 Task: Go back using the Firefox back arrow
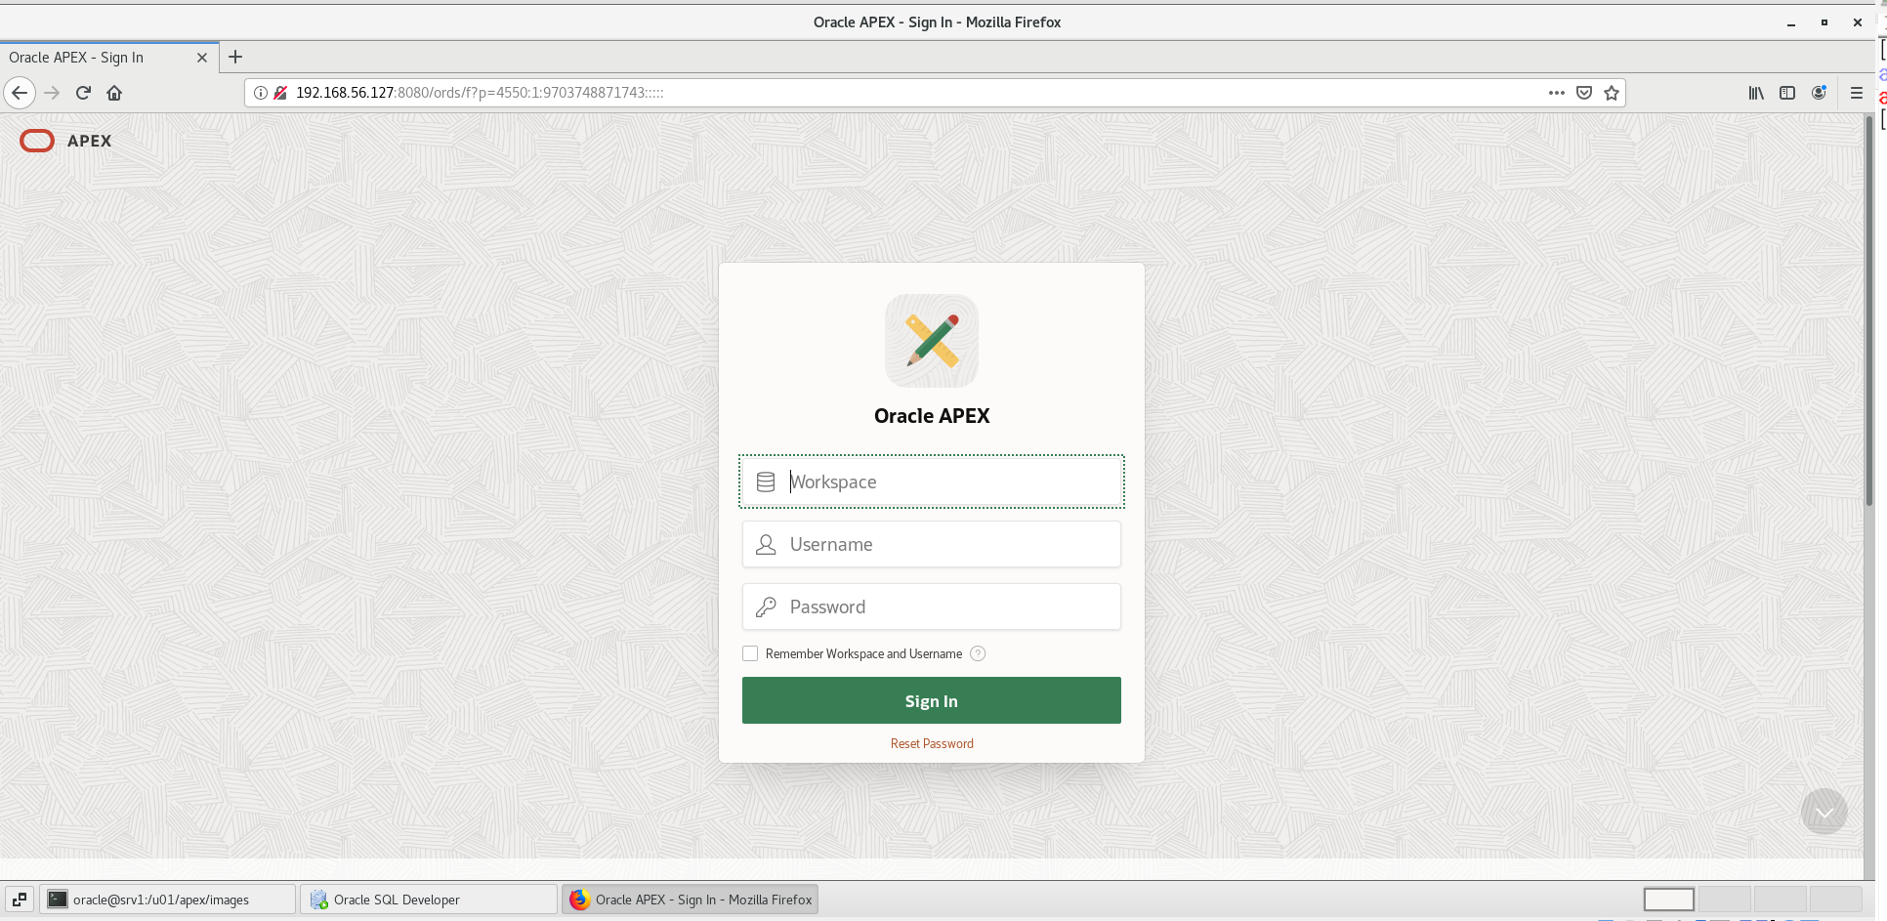pyautogui.click(x=20, y=93)
